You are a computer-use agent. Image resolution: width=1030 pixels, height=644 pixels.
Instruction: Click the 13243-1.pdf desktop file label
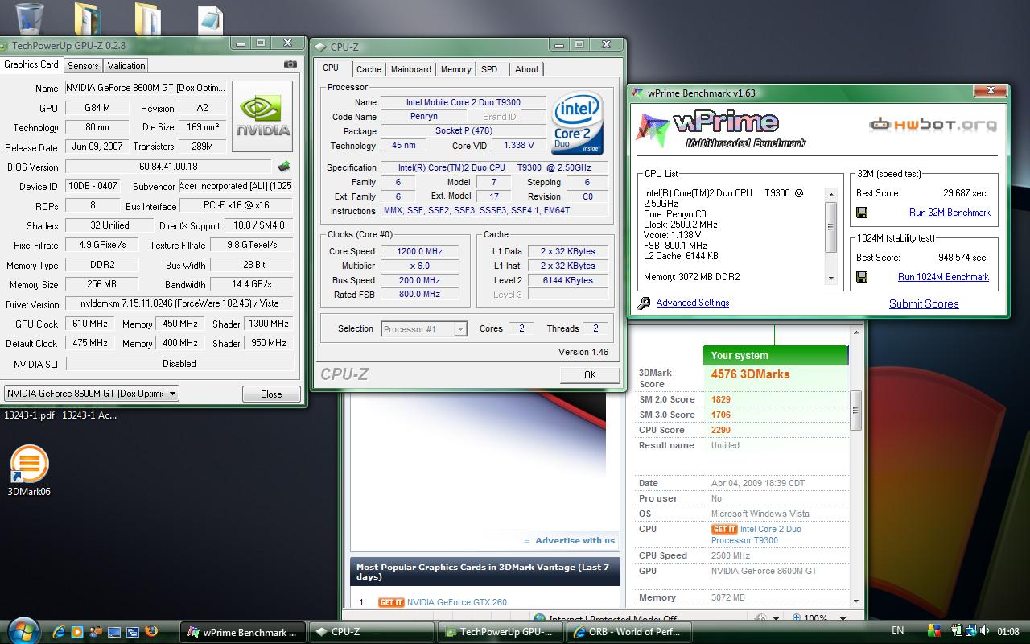pos(29,415)
